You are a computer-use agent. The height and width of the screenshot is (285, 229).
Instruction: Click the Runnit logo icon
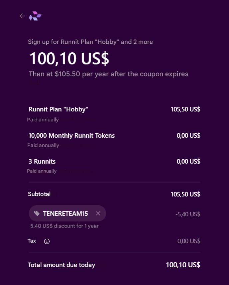(35, 16)
